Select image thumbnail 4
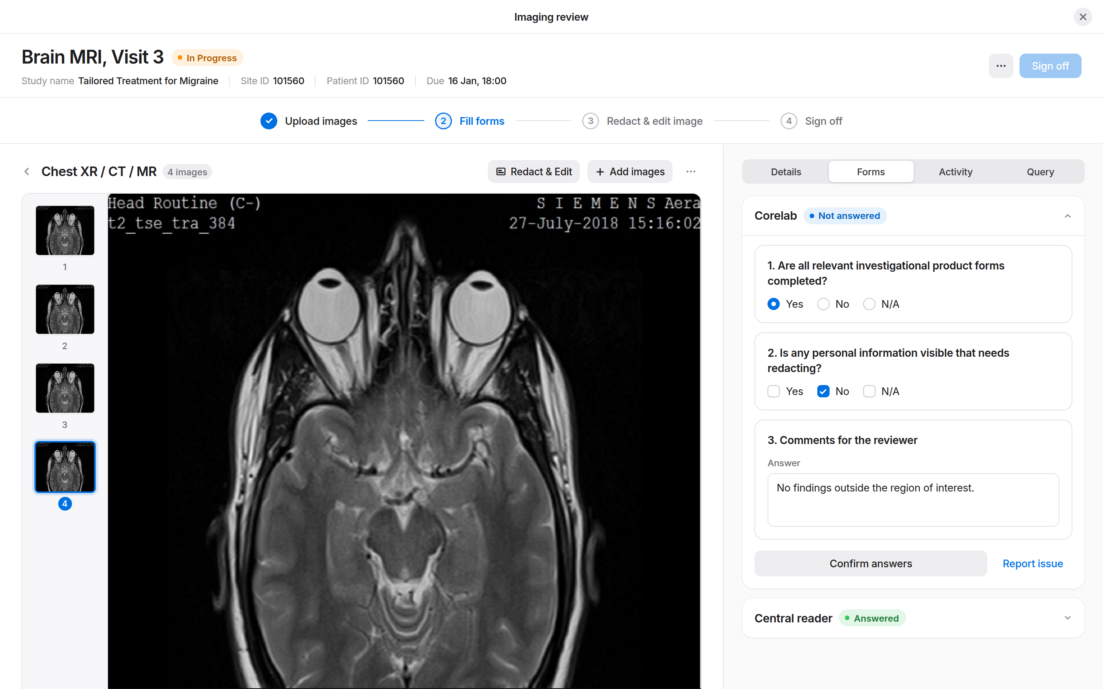Image resolution: width=1103 pixels, height=689 pixels. [x=65, y=467]
